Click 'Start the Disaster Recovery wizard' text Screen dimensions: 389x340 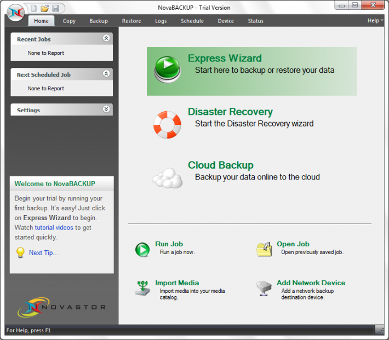[254, 124]
